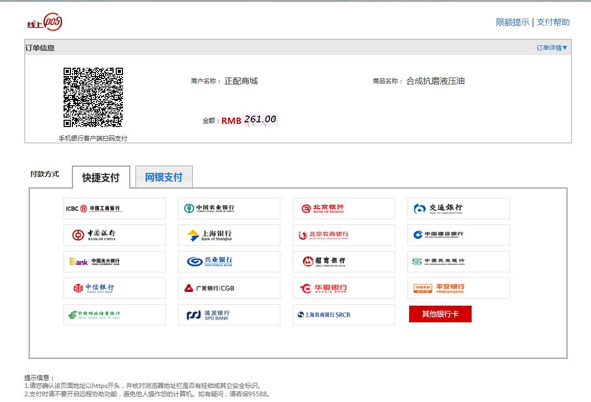Click the payment QR code
The height and width of the screenshot is (402, 591).
(x=93, y=97)
